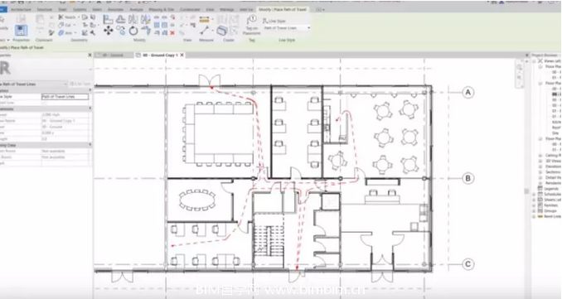Click the Mirror Pick Axis tool
562x299 pixels.
click(x=133, y=19)
